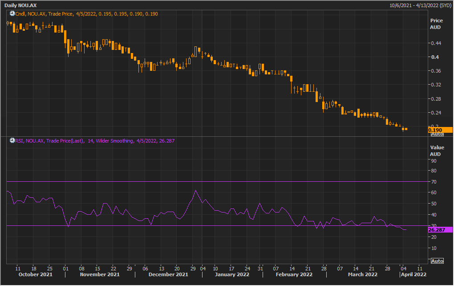The height and width of the screenshot is (286, 454).
Task: Click the Price AUD axis heading
Action: click(x=436, y=24)
